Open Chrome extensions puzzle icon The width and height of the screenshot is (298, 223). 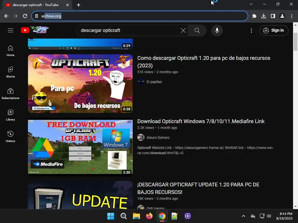coord(254,16)
